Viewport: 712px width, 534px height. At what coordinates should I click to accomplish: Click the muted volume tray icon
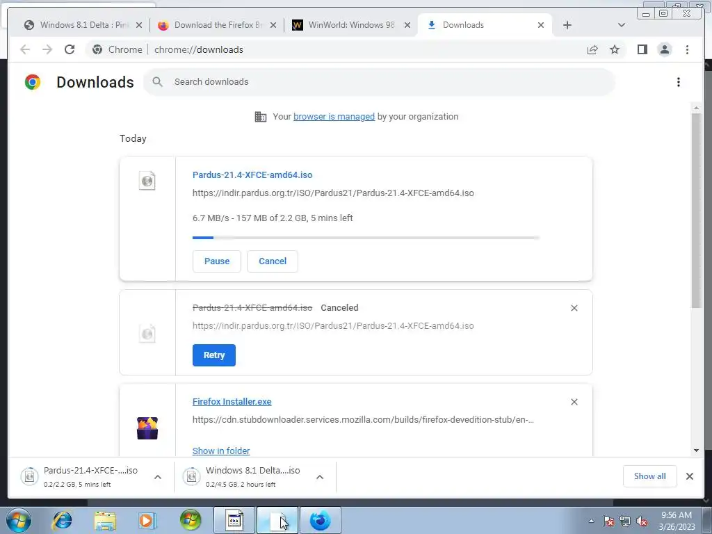coord(642,521)
